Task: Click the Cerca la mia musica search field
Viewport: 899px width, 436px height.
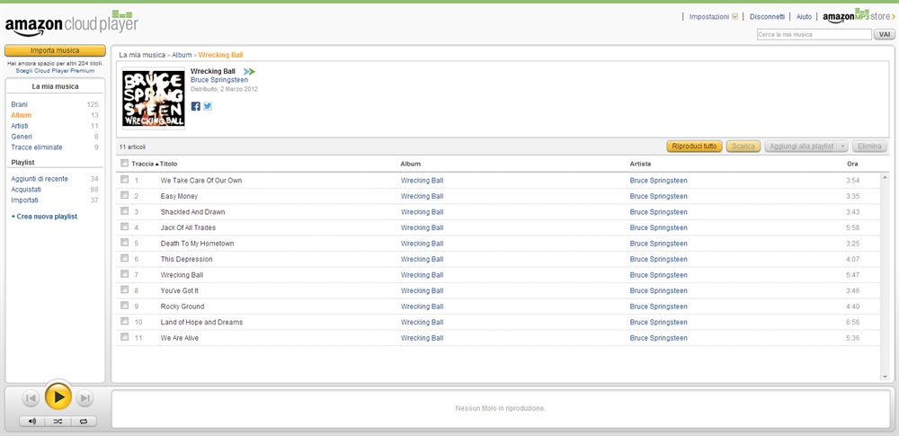Action: pos(814,34)
